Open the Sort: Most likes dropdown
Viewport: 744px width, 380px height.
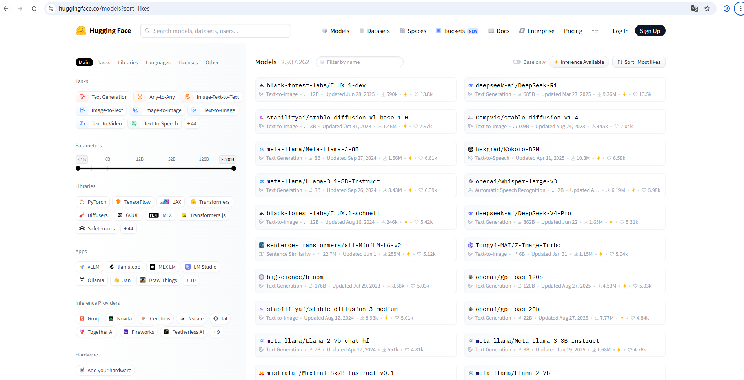pos(639,62)
